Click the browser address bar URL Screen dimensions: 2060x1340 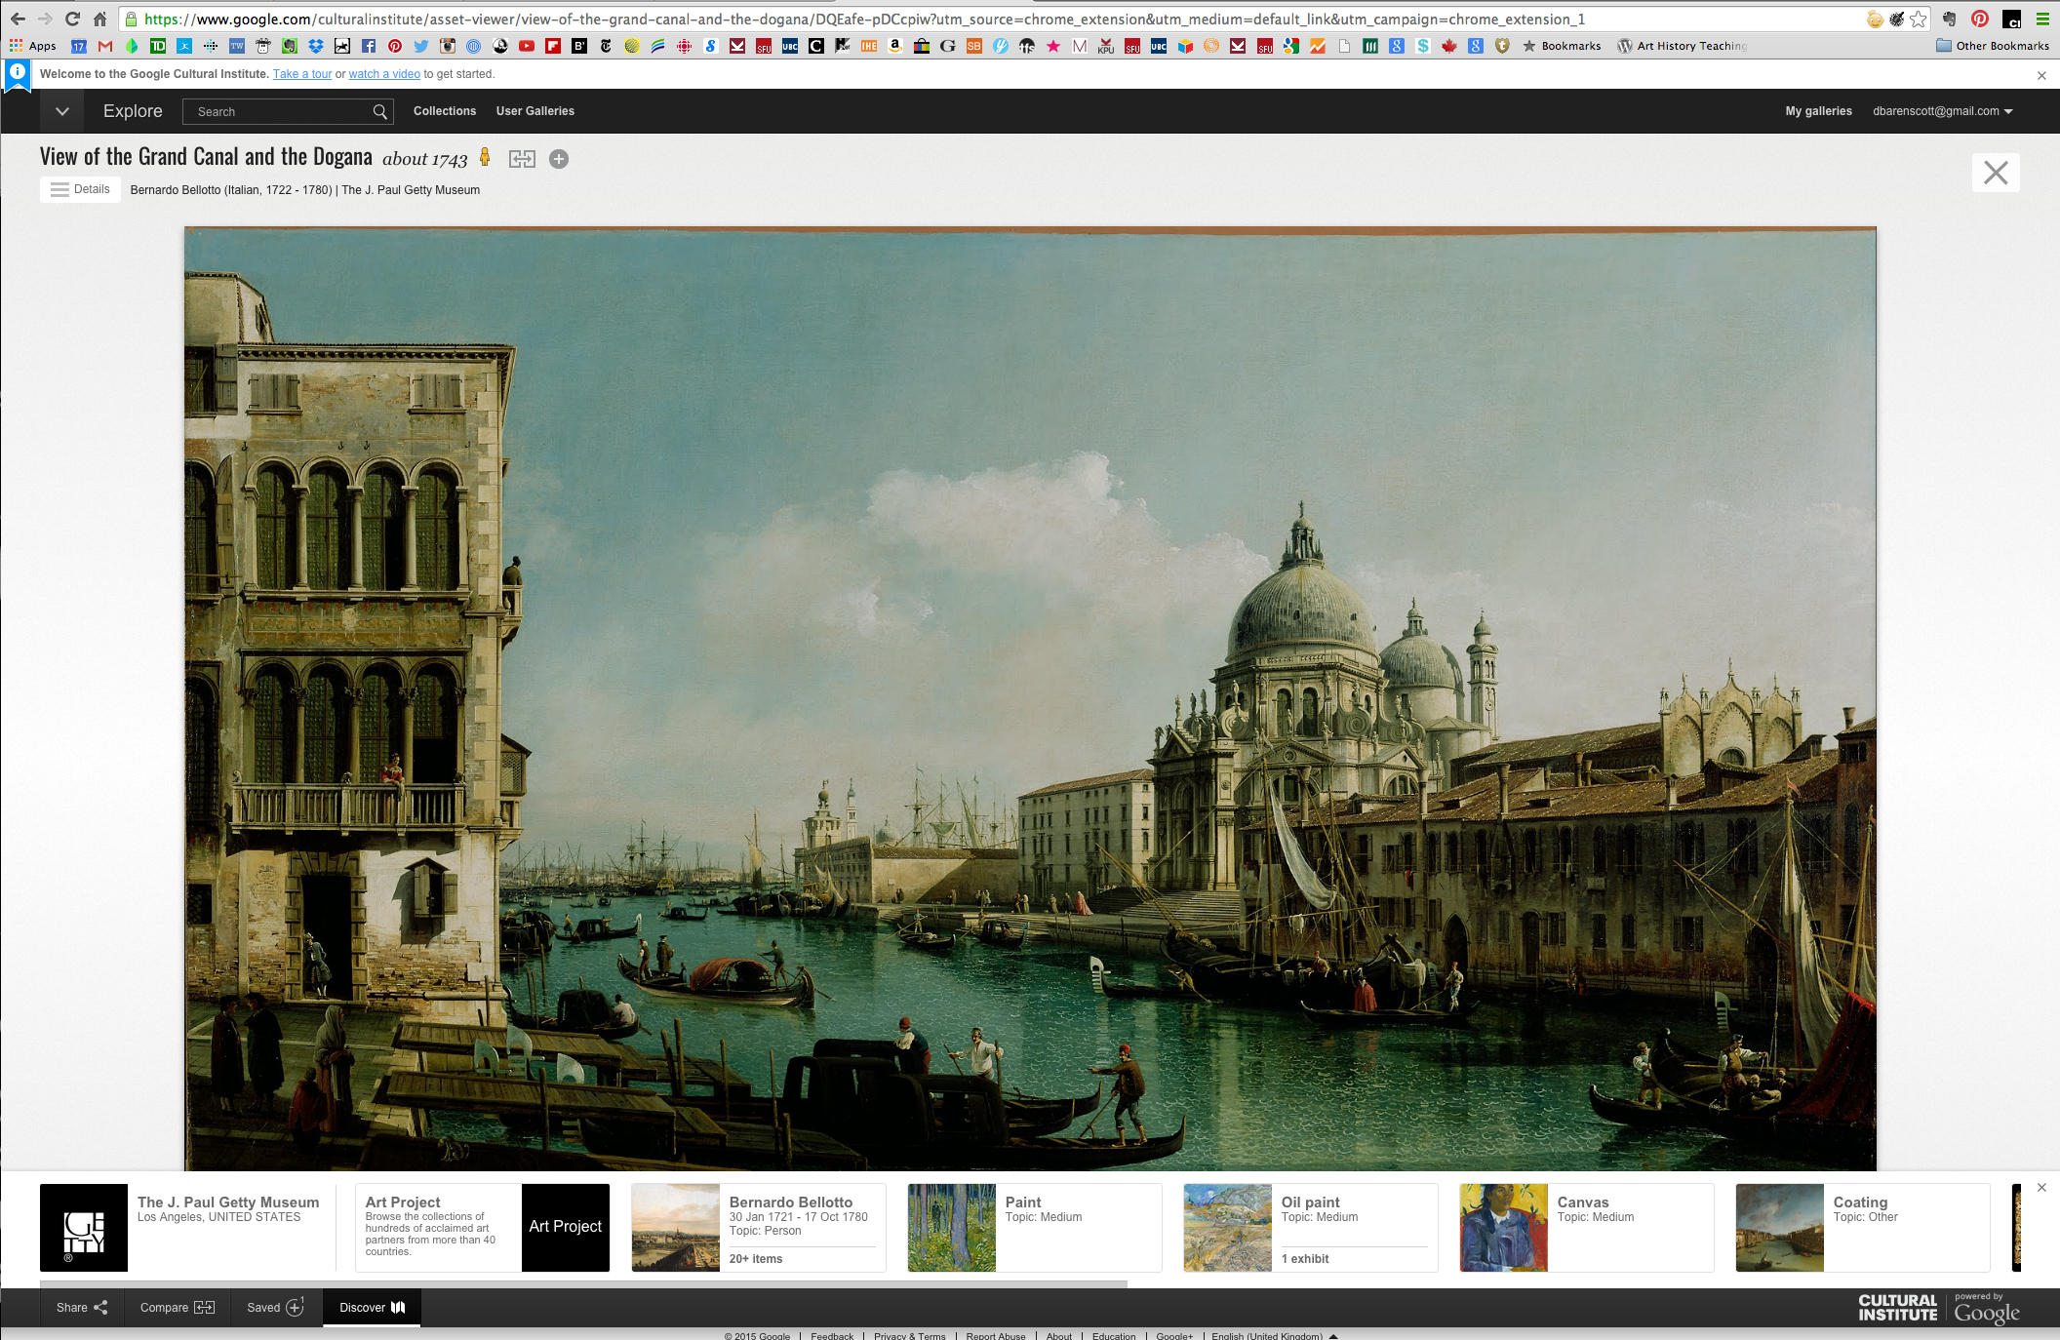864,19
